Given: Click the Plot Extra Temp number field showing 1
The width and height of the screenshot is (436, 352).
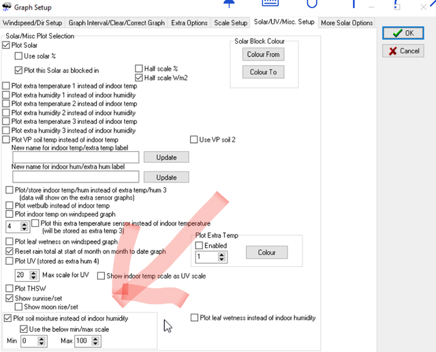Looking at the screenshot, I should click(x=206, y=257).
